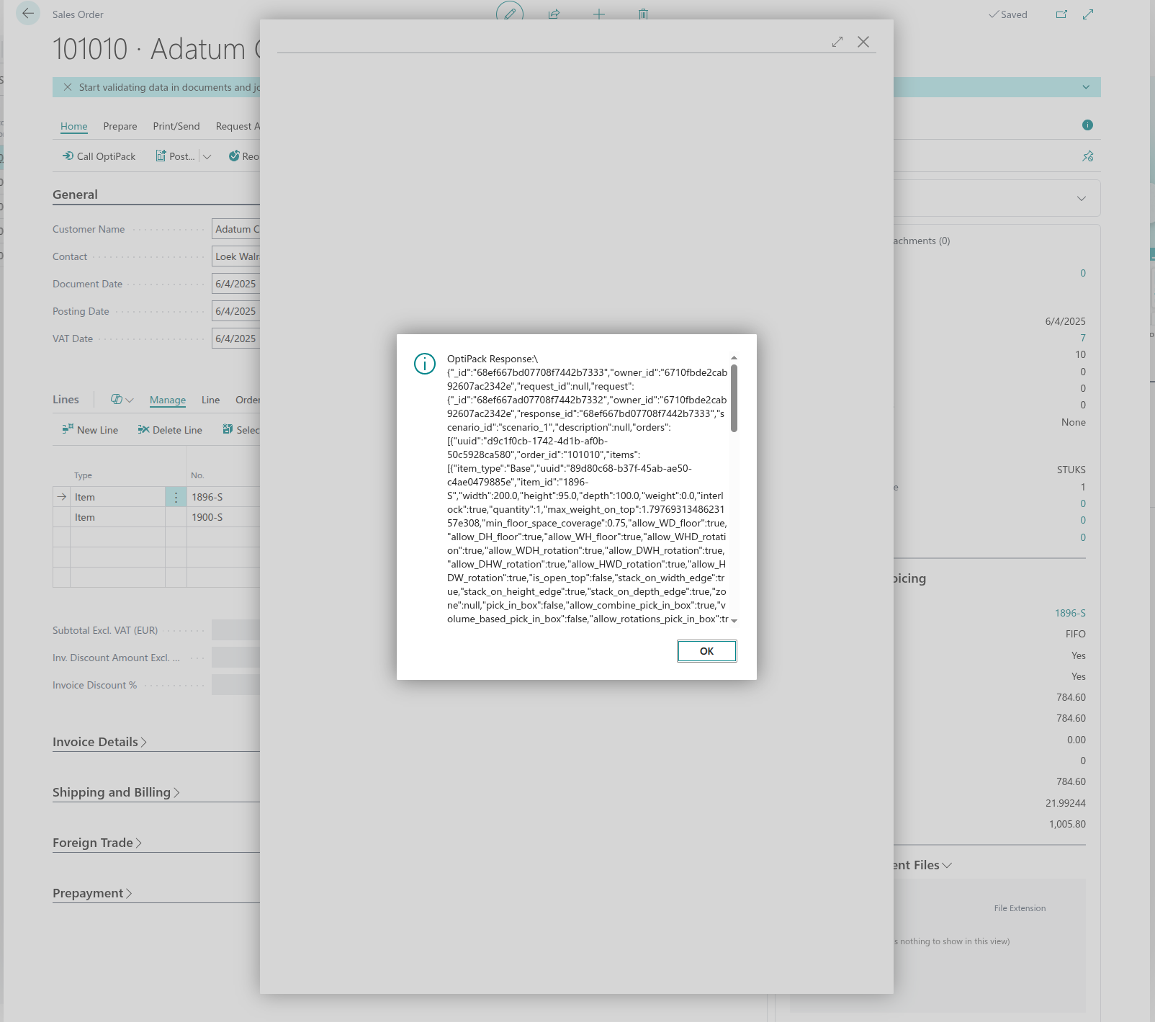1155x1022 pixels.
Task: Click the plus icon for new document
Action: click(598, 14)
